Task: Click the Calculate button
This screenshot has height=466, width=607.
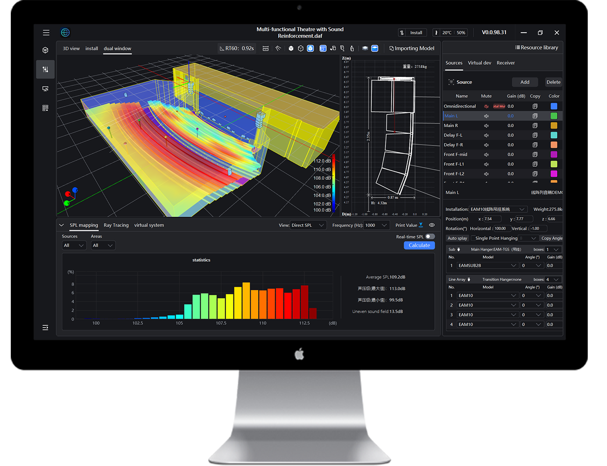Action: [x=419, y=246]
